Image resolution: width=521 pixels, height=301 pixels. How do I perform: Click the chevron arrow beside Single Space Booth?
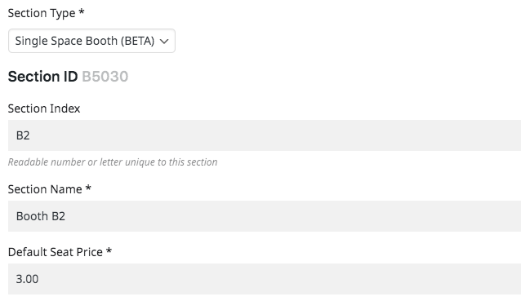pos(164,41)
